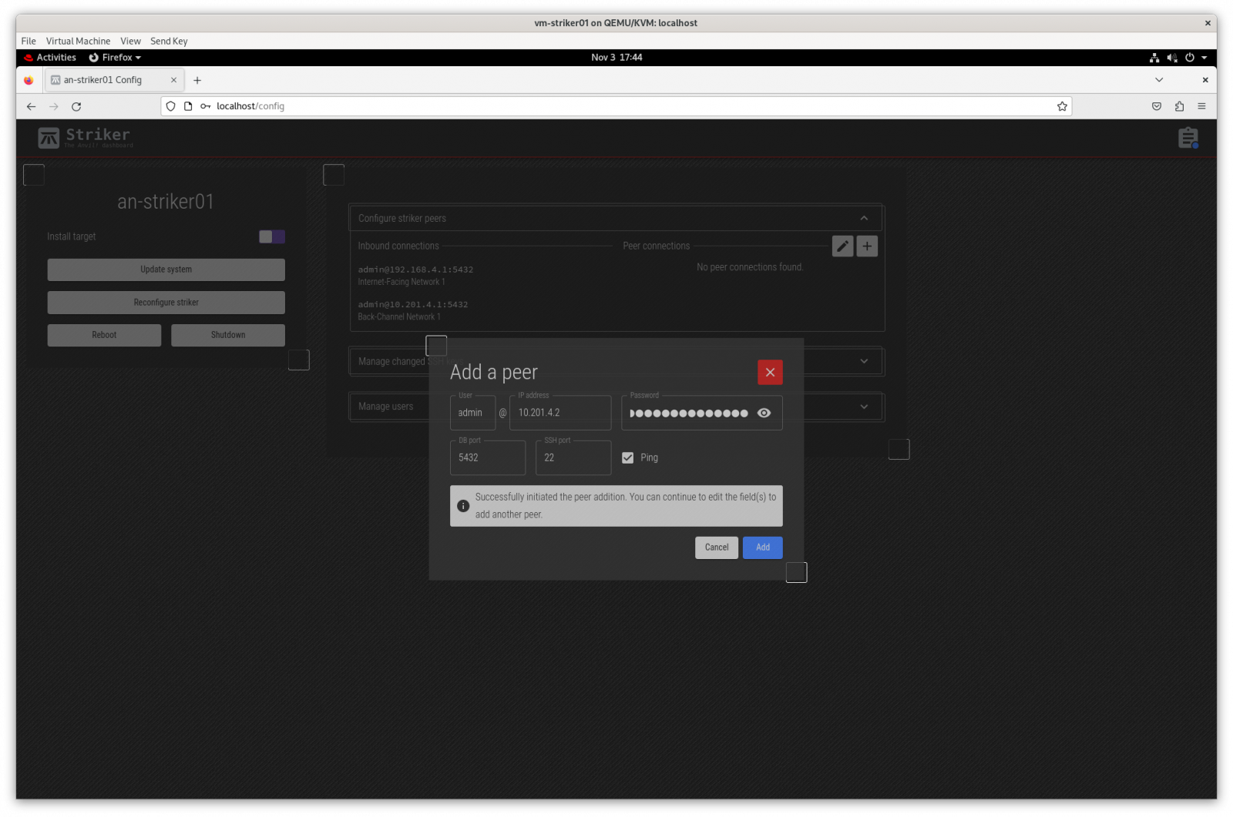Open Firefox hamburger application menu

click(x=1201, y=106)
